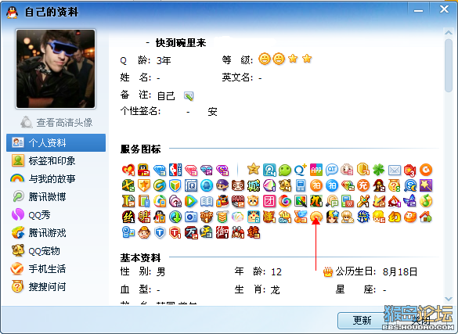Click the blue diamond level 3 icon

pyautogui.click(x=160, y=170)
